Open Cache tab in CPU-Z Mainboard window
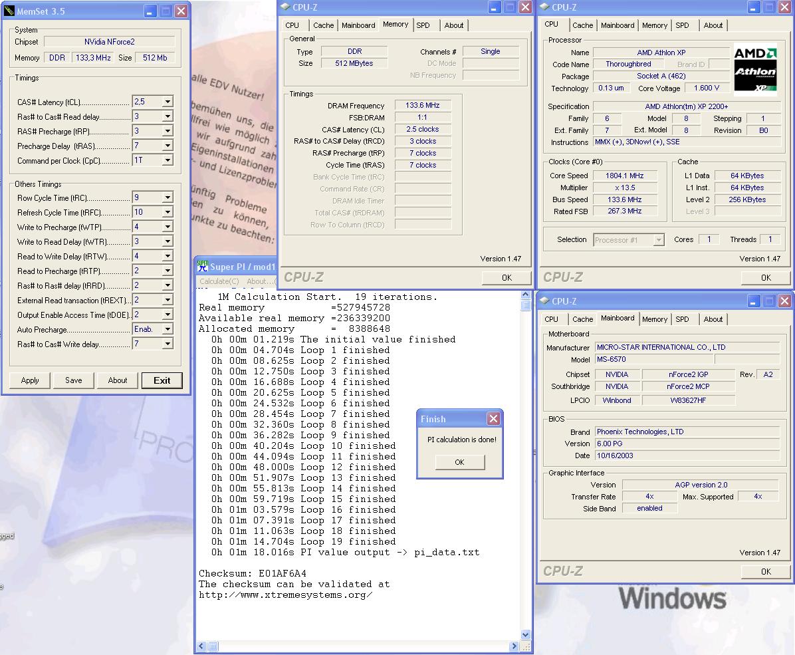This screenshot has height=655, width=795. pos(582,319)
